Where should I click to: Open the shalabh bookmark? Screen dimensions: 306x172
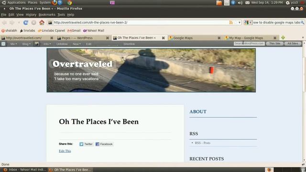pos(9,31)
